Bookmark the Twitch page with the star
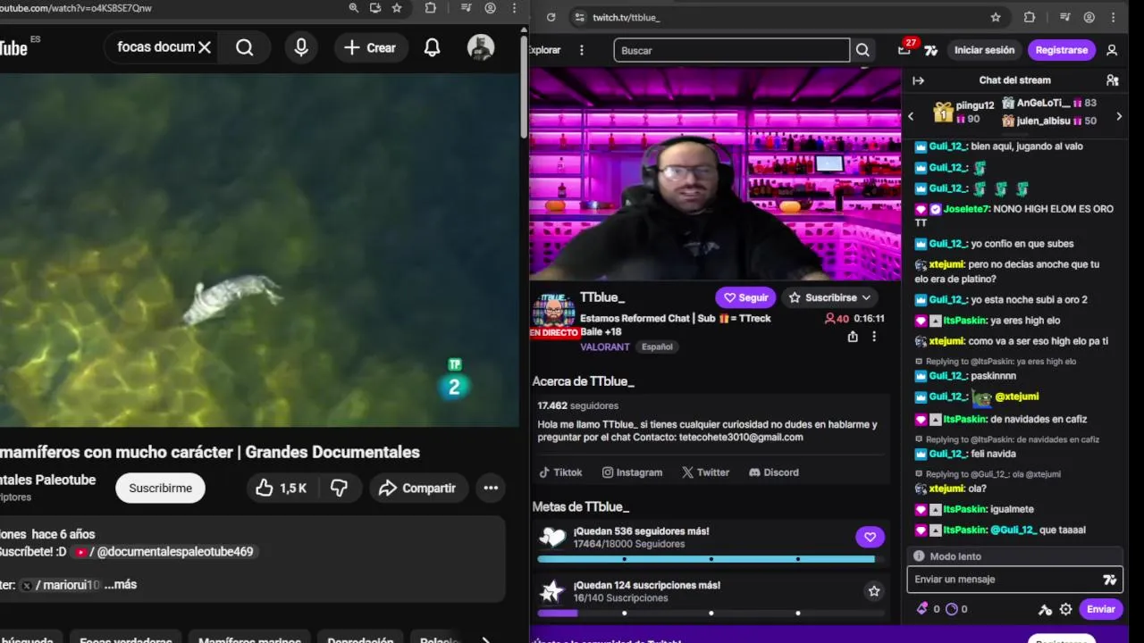Image resolution: width=1144 pixels, height=643 pixels. point(996,17)
